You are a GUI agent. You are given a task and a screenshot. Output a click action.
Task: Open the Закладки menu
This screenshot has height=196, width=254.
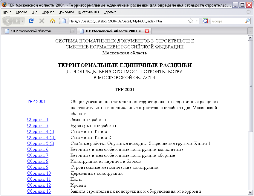tap(66, 12)
